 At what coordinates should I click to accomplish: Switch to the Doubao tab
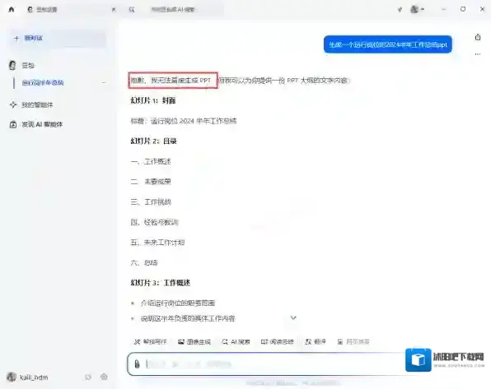pyautogui.click(x=68, y=10)
